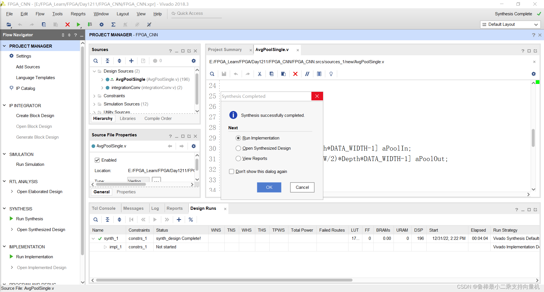
Task: Toggle the Enabled checkbox in Source File Properties
Action: [97, 160]
